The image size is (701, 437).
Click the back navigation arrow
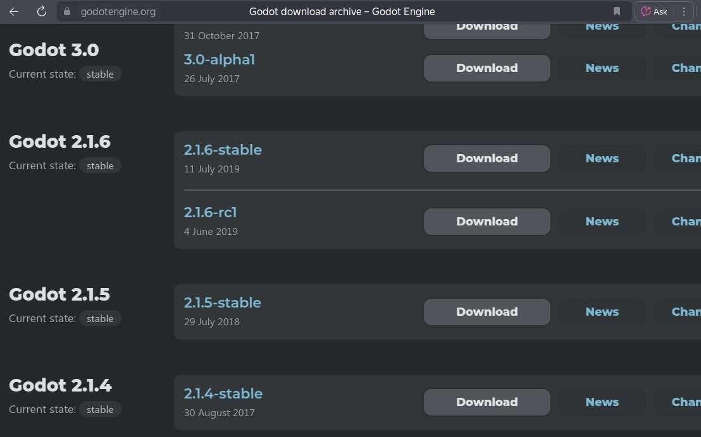(13, 11)
